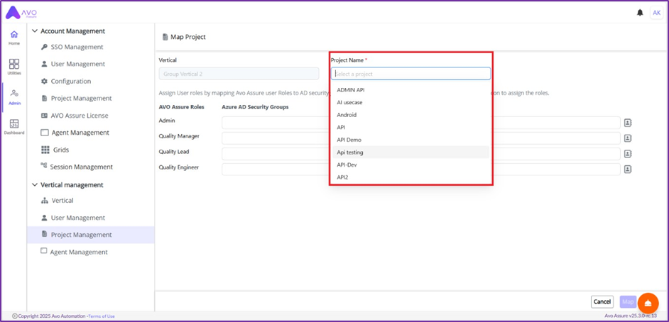Select "Api testing" from project dropdown

point(350,152)
